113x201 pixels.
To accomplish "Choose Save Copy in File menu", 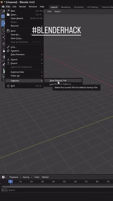I will 24,38.
